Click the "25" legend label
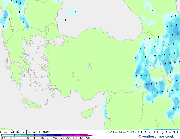 click(x=55, y=138)
